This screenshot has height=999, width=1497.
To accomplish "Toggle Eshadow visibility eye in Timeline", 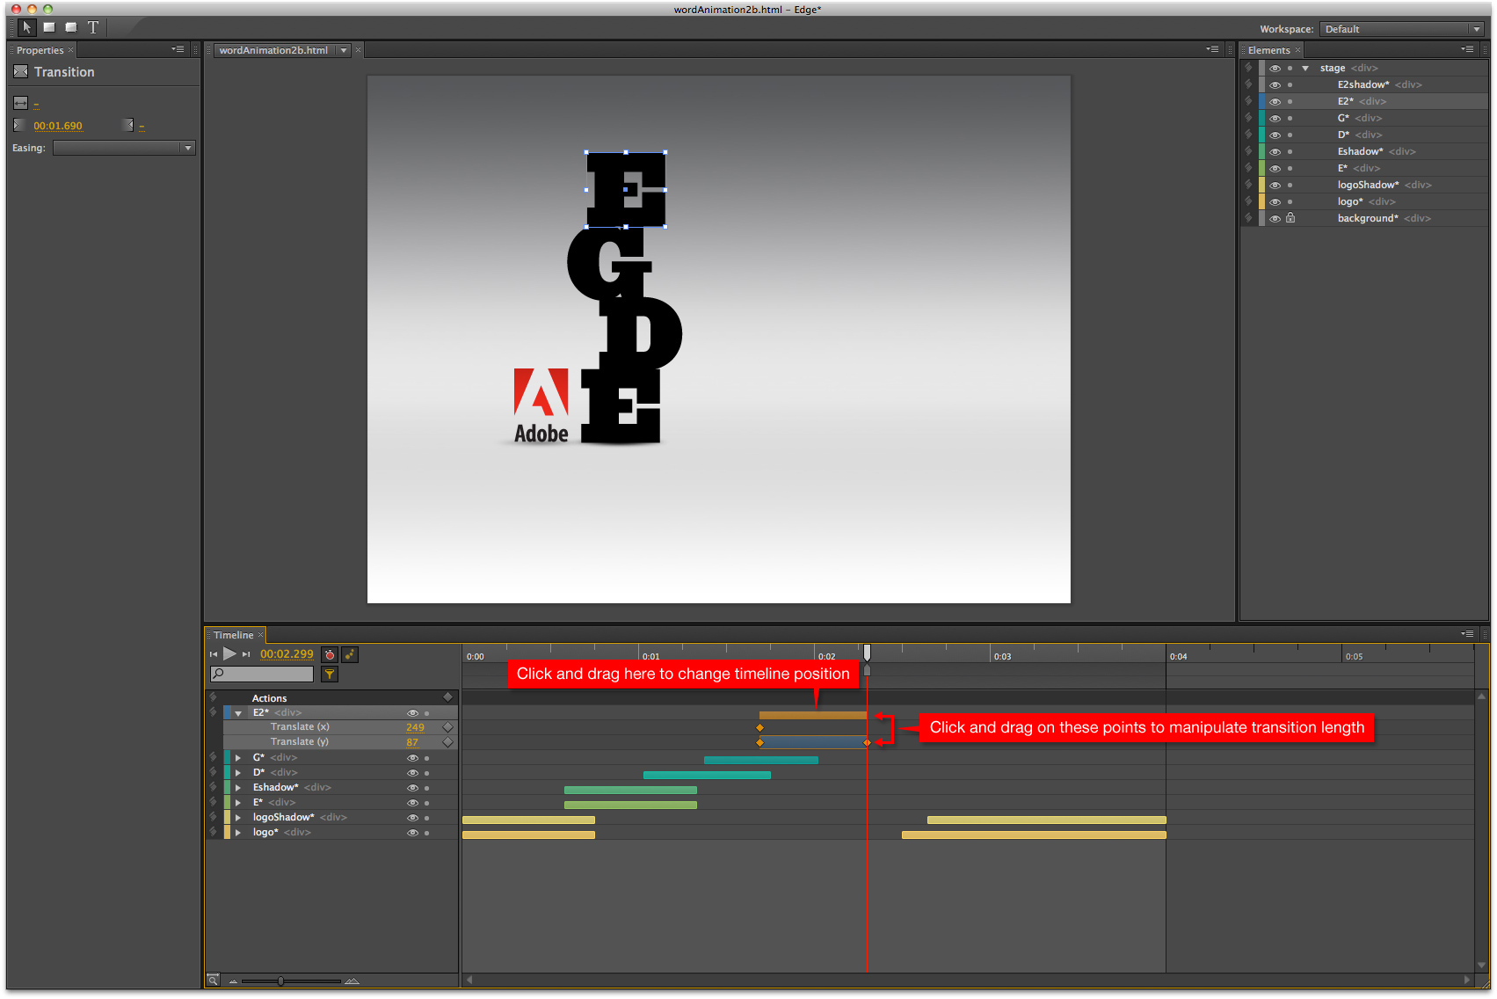I will coord(412,788).
